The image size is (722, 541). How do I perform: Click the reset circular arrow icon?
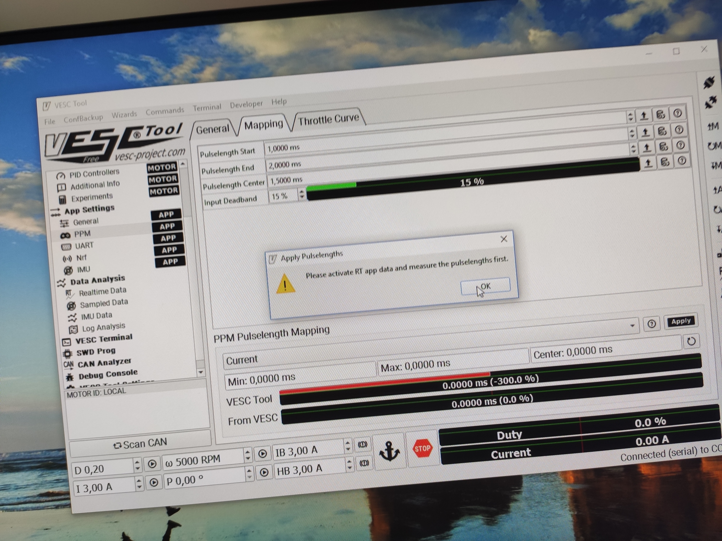point(691,341)
